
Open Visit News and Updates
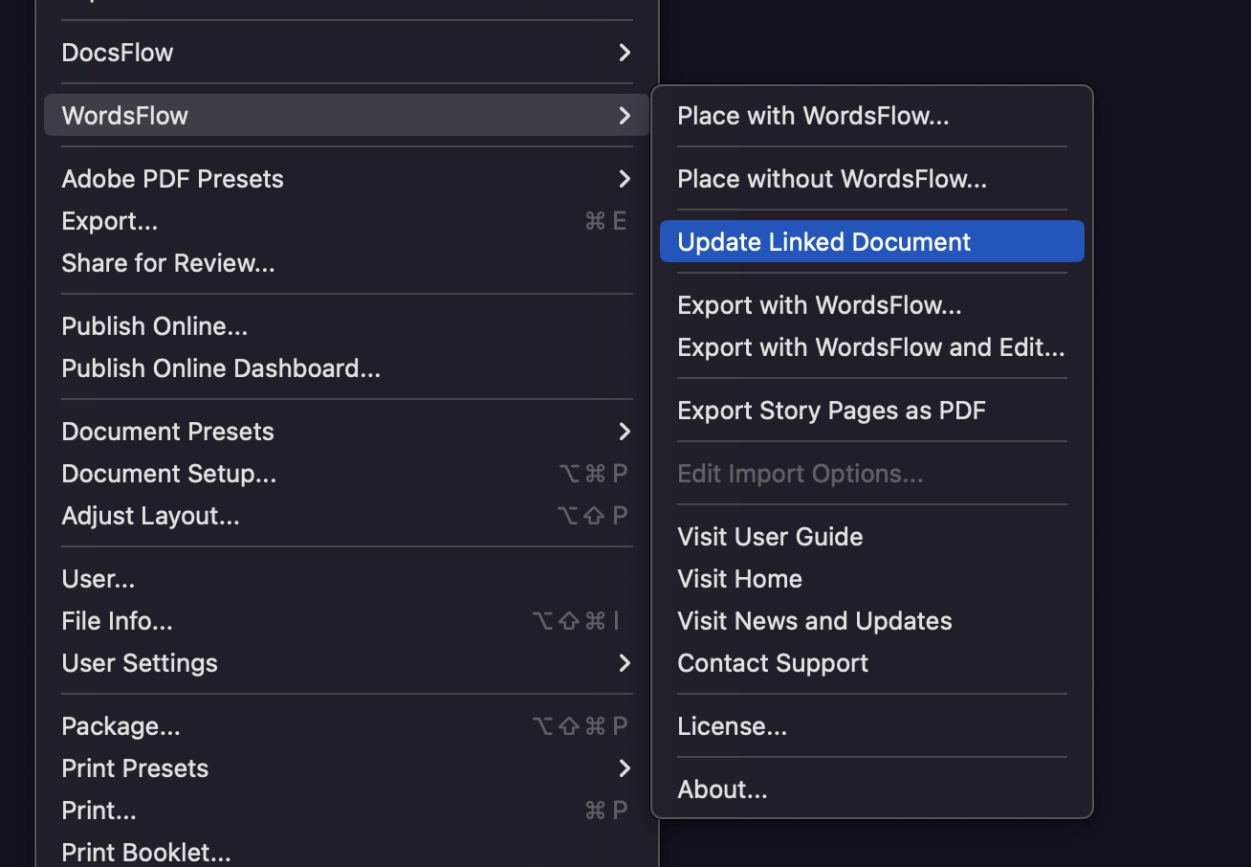[872, 621]
